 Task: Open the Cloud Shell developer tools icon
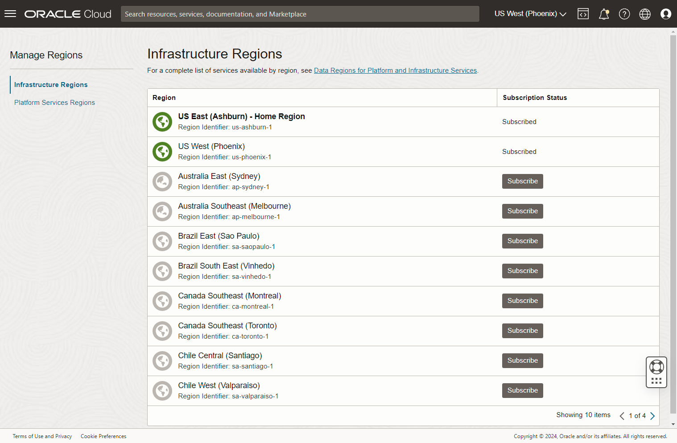pos(583,14)
